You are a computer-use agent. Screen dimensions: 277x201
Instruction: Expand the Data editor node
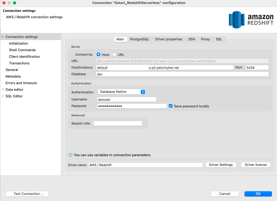pos(3,89)
